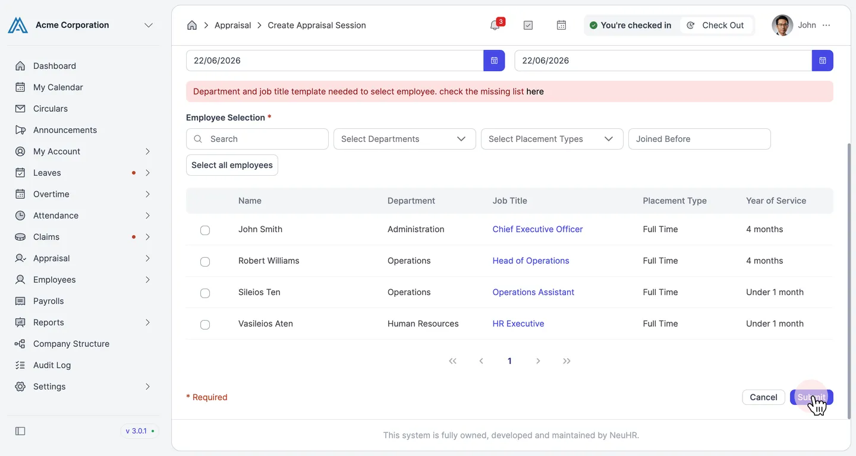The height and width of the screenshot is (456, 856).
Task: Go to last page of employees
Action: [567, 361]
